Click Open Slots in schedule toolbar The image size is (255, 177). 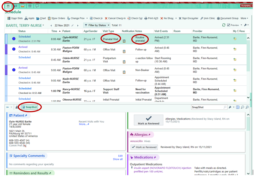point(15,18)
